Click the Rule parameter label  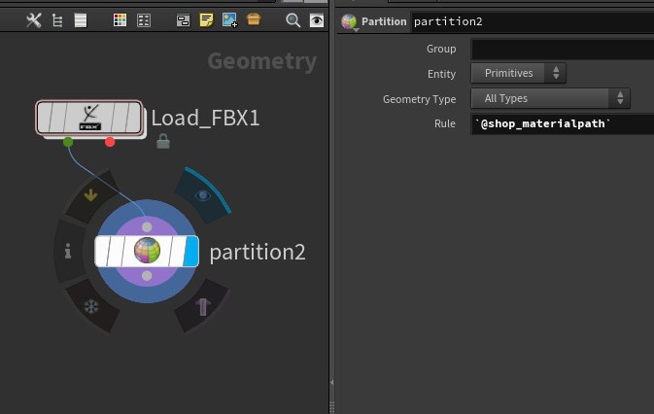click(445, 123)
